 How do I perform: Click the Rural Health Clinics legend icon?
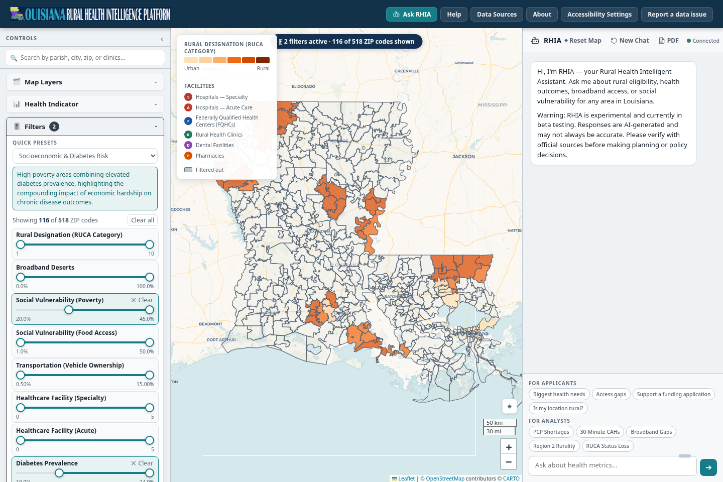pos(188,135)
